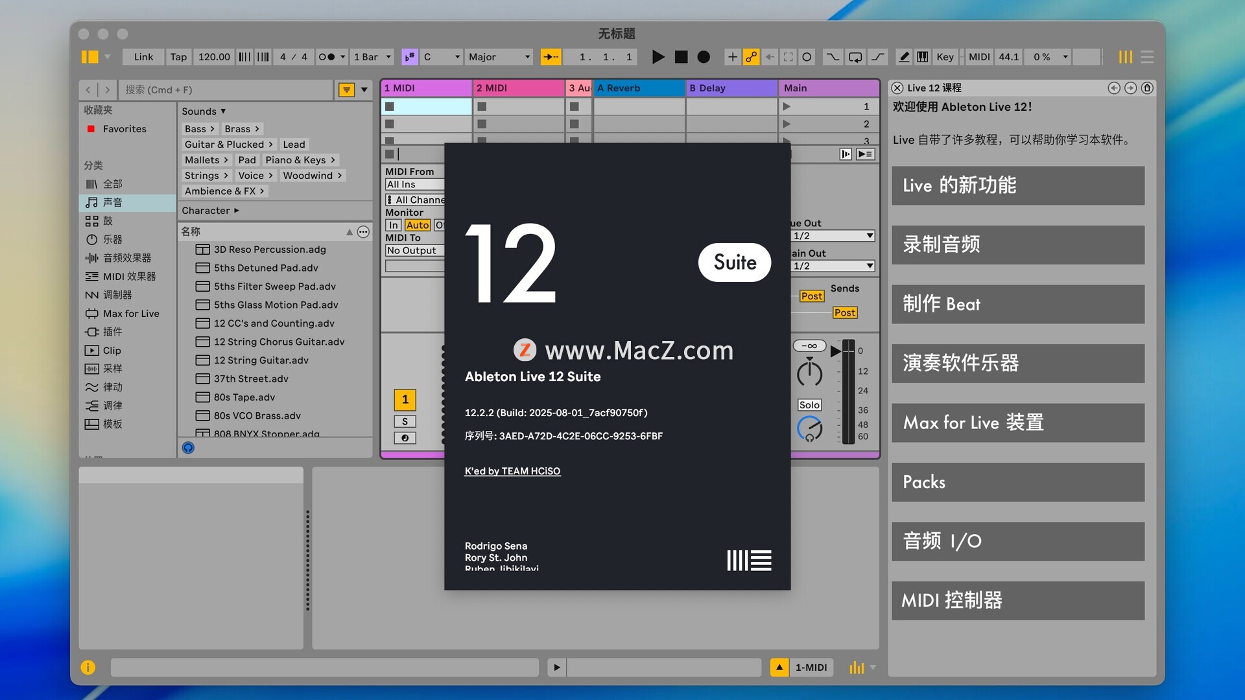Select the 1 MIDI track header
The image size is (1245, 700).
(x=426, y=88)
